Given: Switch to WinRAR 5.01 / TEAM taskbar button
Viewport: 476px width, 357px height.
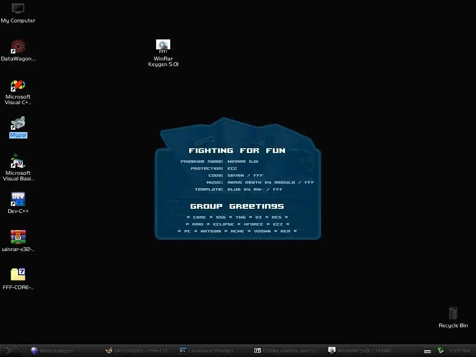Looking at the screenshot, I should pyautogui.click(x=361, y=350).
